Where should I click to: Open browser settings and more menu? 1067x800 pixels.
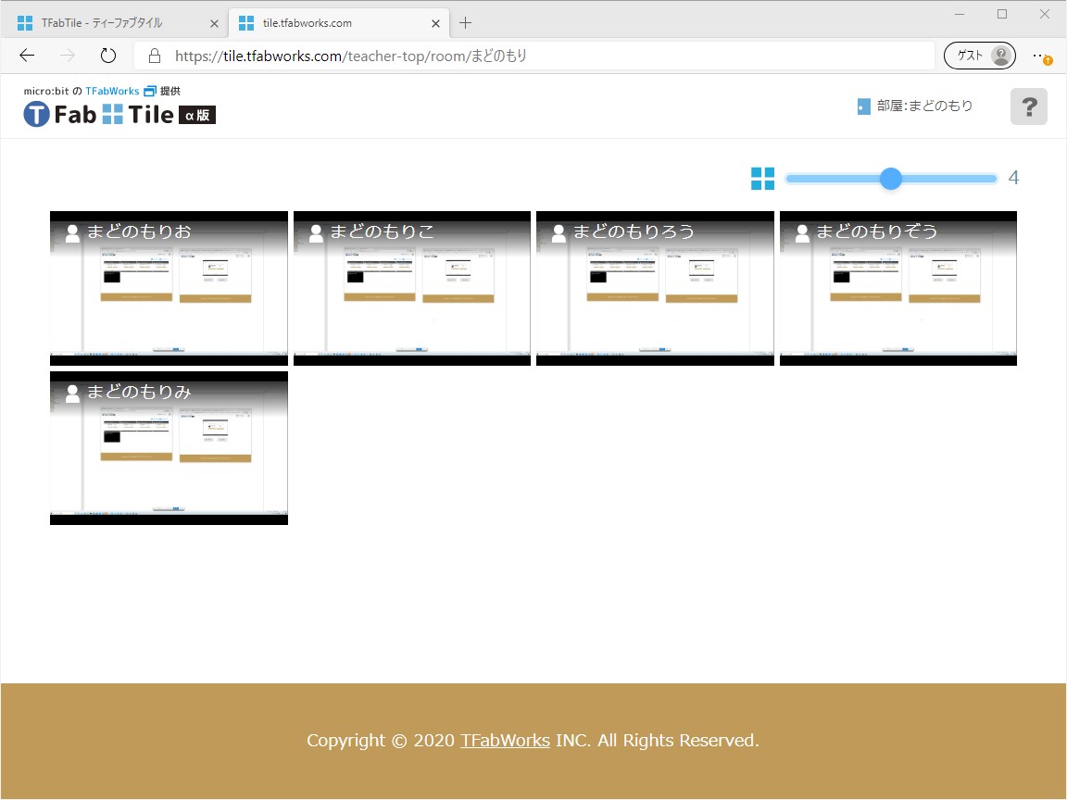(1041, 56)
